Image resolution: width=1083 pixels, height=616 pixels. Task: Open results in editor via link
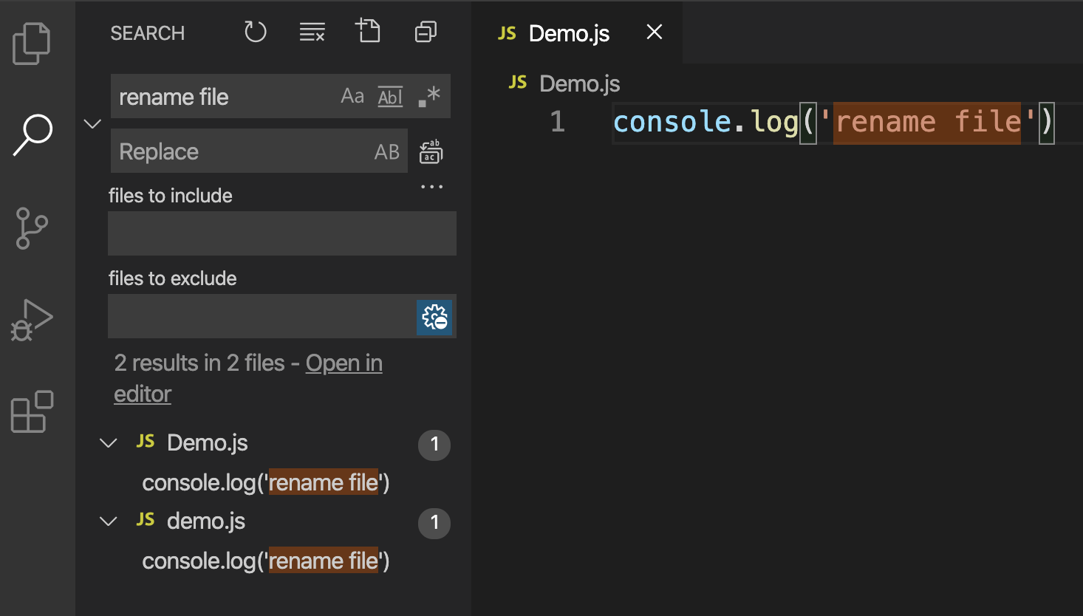344,363
